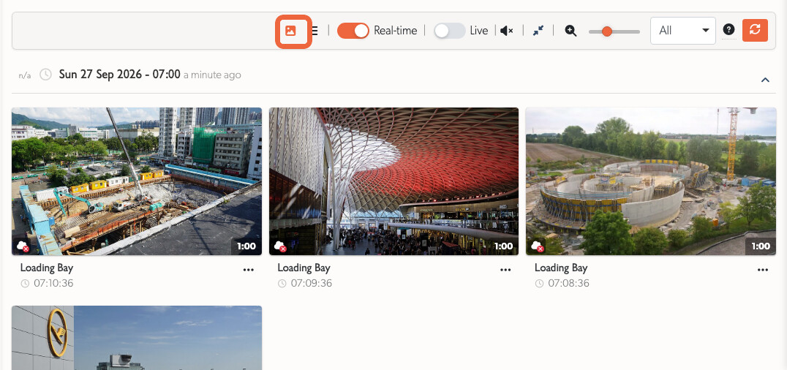Screen dimensions: 787x370
Task: Click cloud error icon on 07:09:36 clip
Action: (280, 246)
